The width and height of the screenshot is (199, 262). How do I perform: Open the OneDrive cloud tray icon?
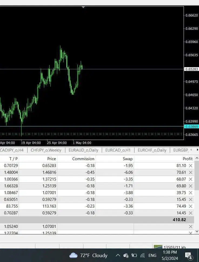coord(126,255)
